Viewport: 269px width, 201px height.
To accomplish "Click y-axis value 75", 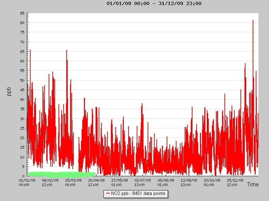I will [22, 32].
